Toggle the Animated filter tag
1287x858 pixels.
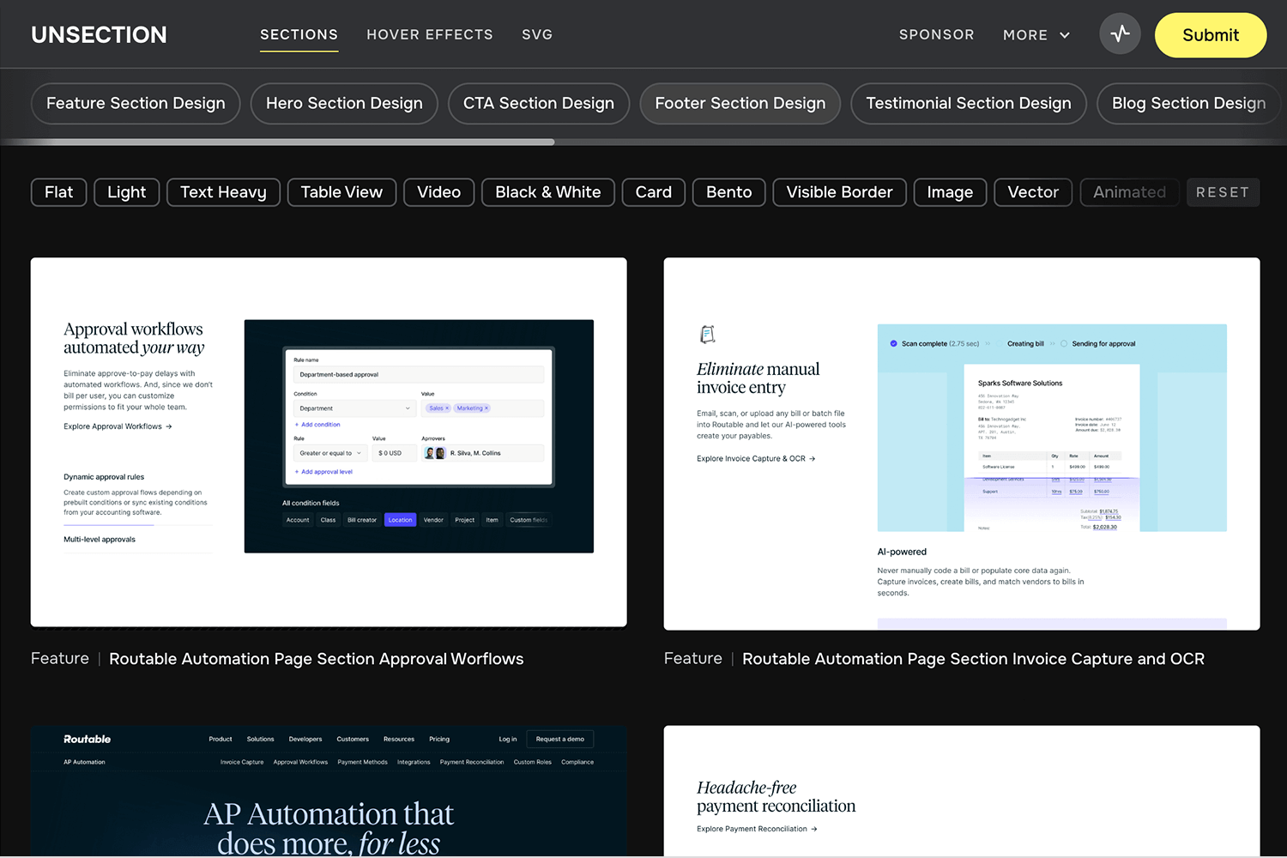[x=1129, y=192]
